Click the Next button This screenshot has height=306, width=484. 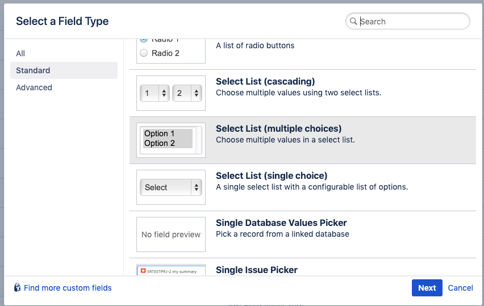[x=427, y=288]
